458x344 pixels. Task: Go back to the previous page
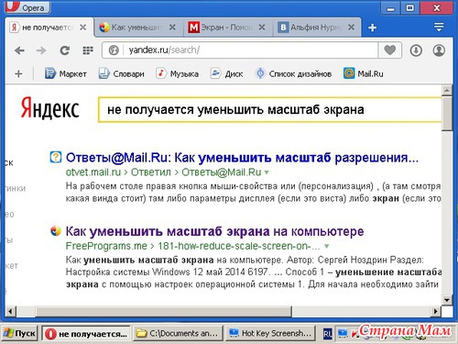(19, 50)
